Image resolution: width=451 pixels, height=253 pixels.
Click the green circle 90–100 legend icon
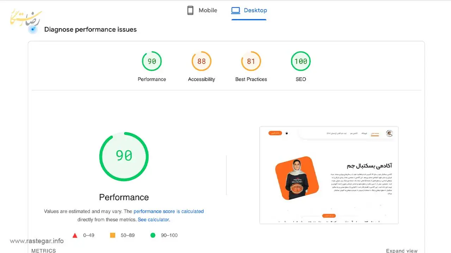point(153,235)
